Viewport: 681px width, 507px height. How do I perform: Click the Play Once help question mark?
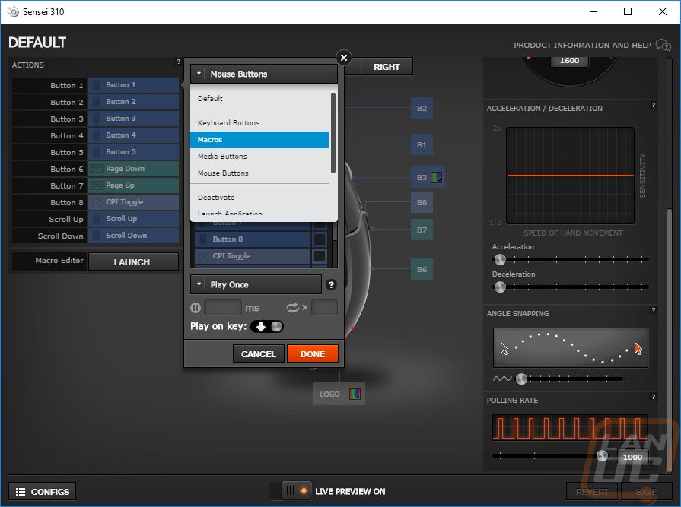(x=331, y=285)
